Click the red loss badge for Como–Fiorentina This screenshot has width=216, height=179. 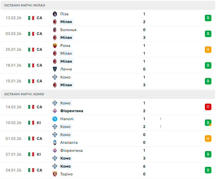[x=208, y=107]
